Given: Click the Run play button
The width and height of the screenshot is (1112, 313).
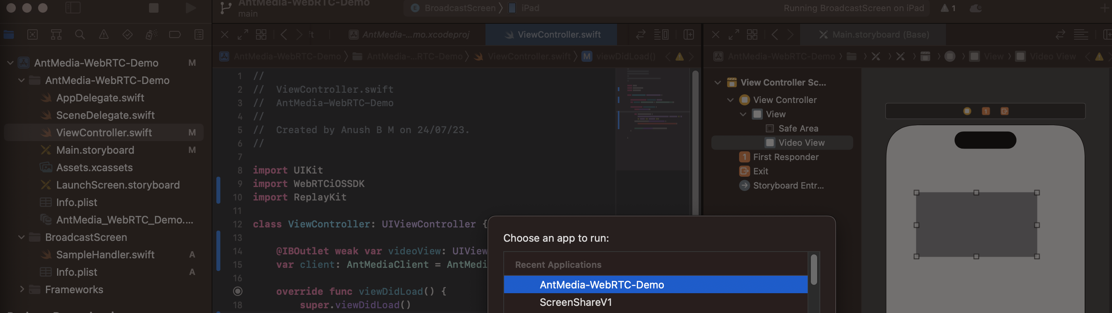Looking at the screenshot, I should coord(190,8).
